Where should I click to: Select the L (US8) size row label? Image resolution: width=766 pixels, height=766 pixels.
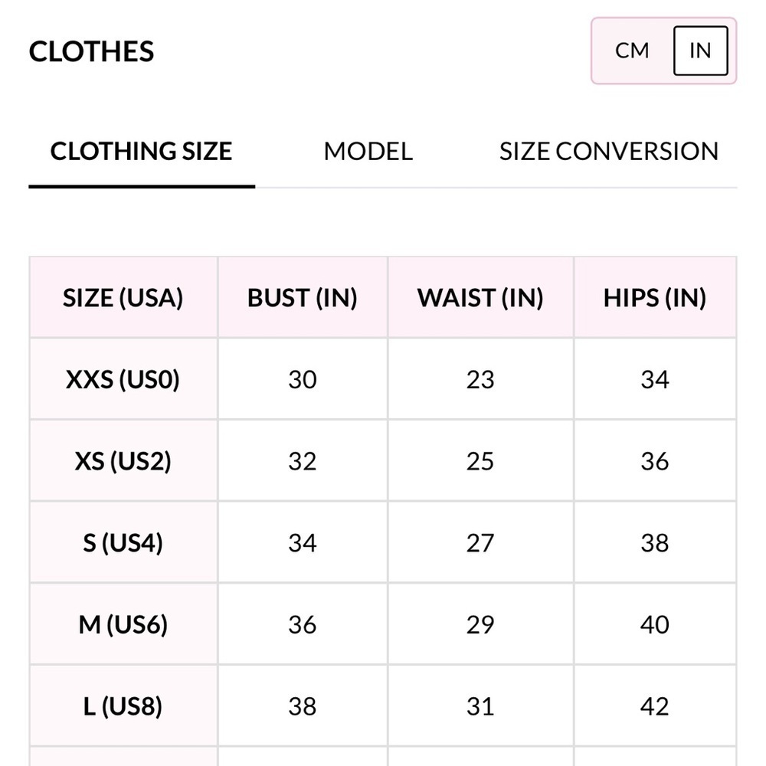[123, 706]
